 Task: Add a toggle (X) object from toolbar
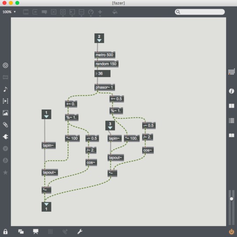click(54, 12)
